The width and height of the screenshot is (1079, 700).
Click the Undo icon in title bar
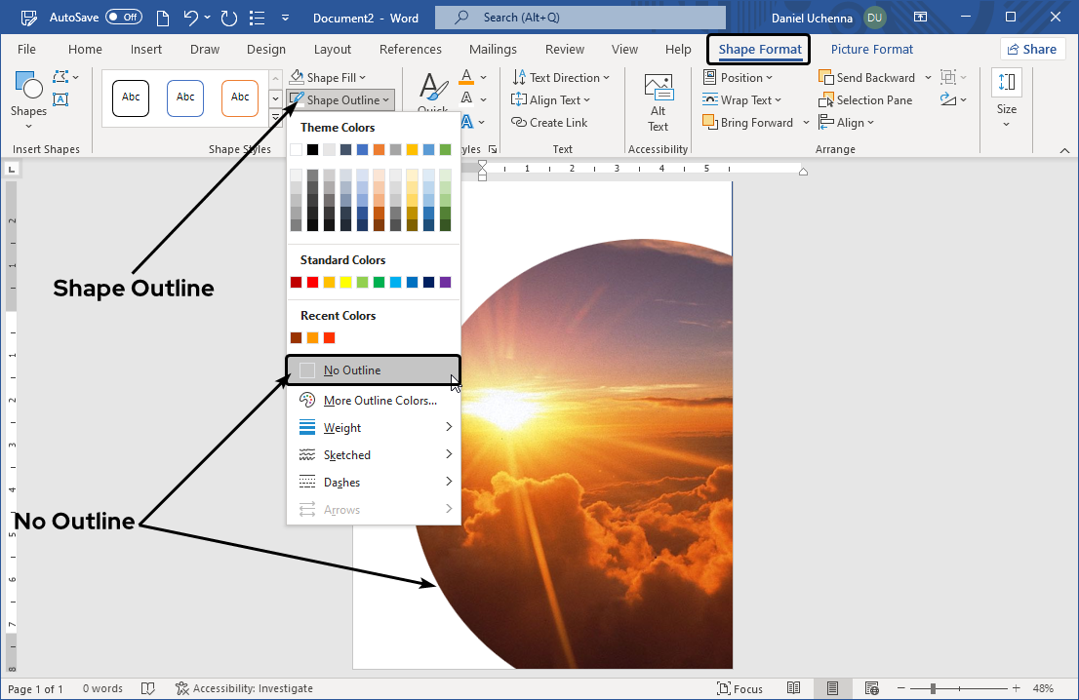[191, 18]
